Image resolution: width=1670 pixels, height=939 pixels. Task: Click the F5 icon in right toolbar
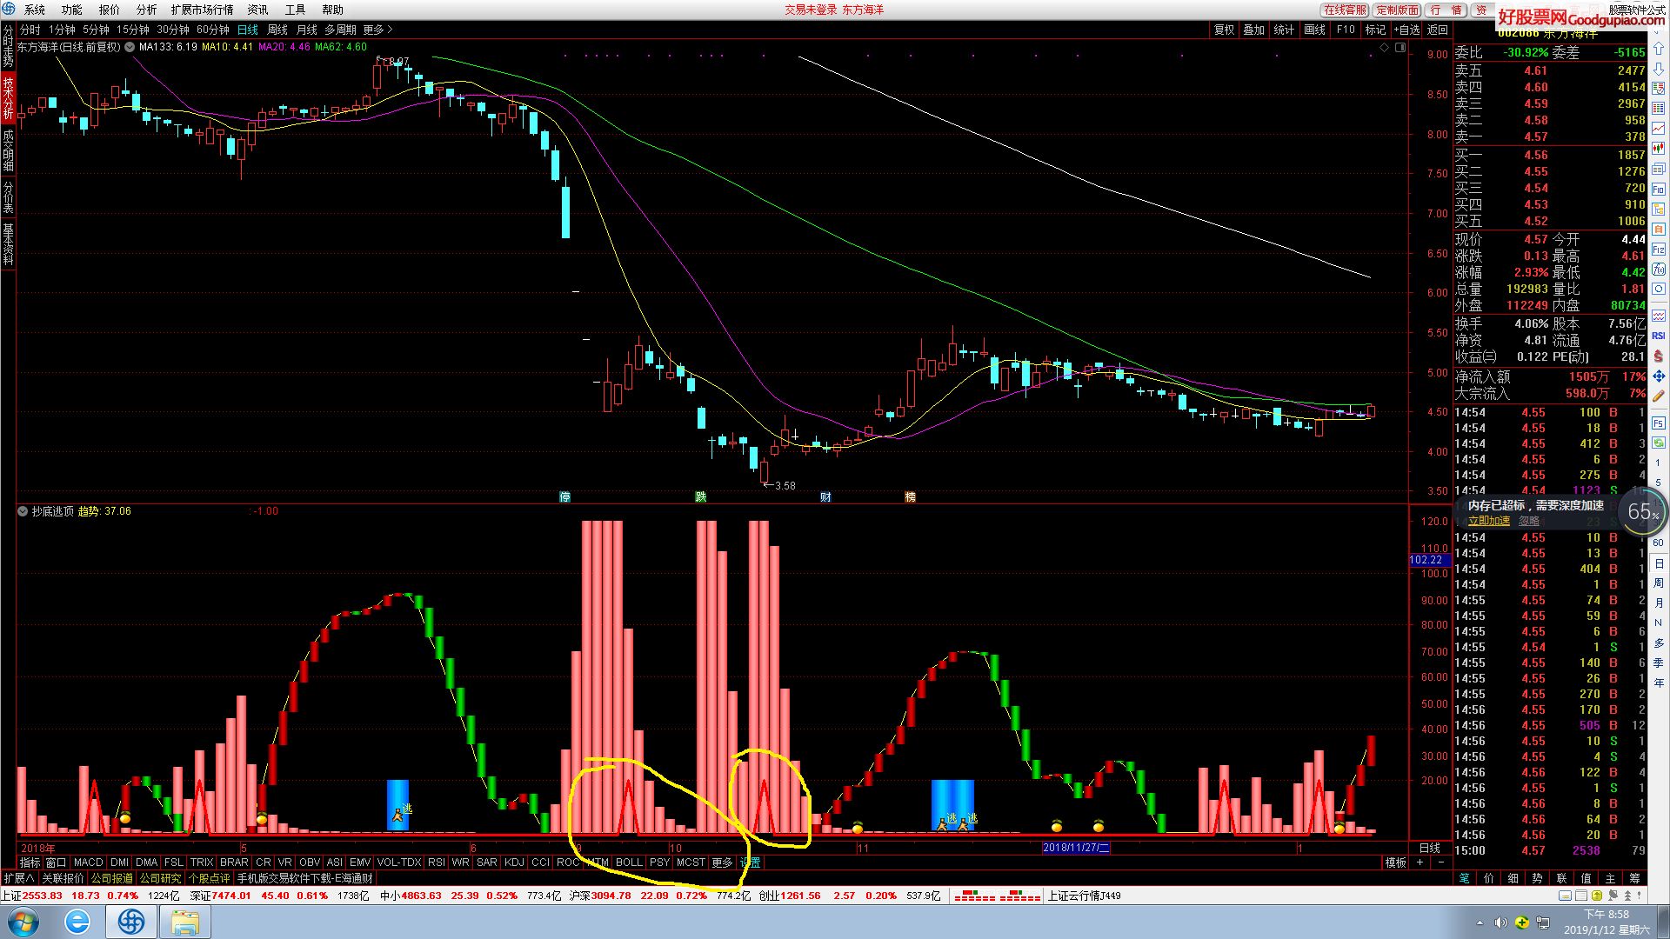coord(1659,423)
